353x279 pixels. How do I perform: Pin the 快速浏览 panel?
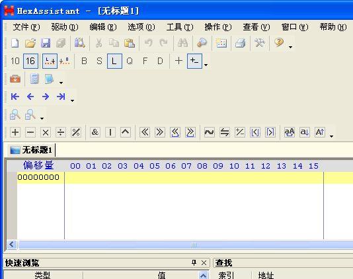[194, 262]
